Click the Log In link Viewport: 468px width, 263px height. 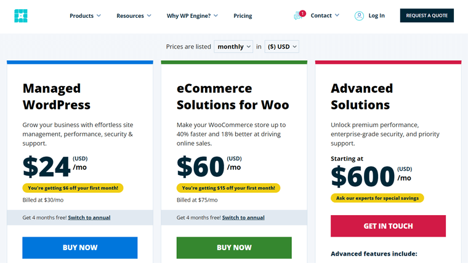(376, 15)
